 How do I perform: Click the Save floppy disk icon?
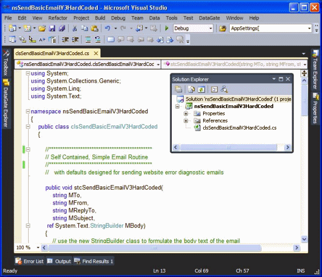tap(52, 28)
